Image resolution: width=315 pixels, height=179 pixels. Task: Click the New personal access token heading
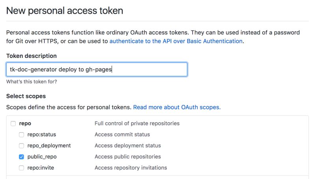tap(65, 11)
